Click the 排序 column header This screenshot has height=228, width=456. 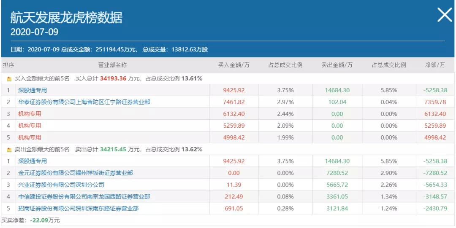click(8, 65)
